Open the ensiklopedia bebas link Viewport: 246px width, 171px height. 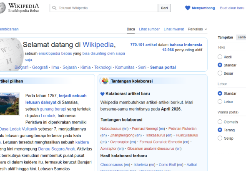(55, 53)
